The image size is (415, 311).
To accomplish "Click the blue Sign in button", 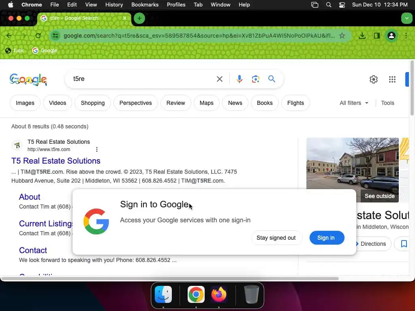I will [327, 238].
